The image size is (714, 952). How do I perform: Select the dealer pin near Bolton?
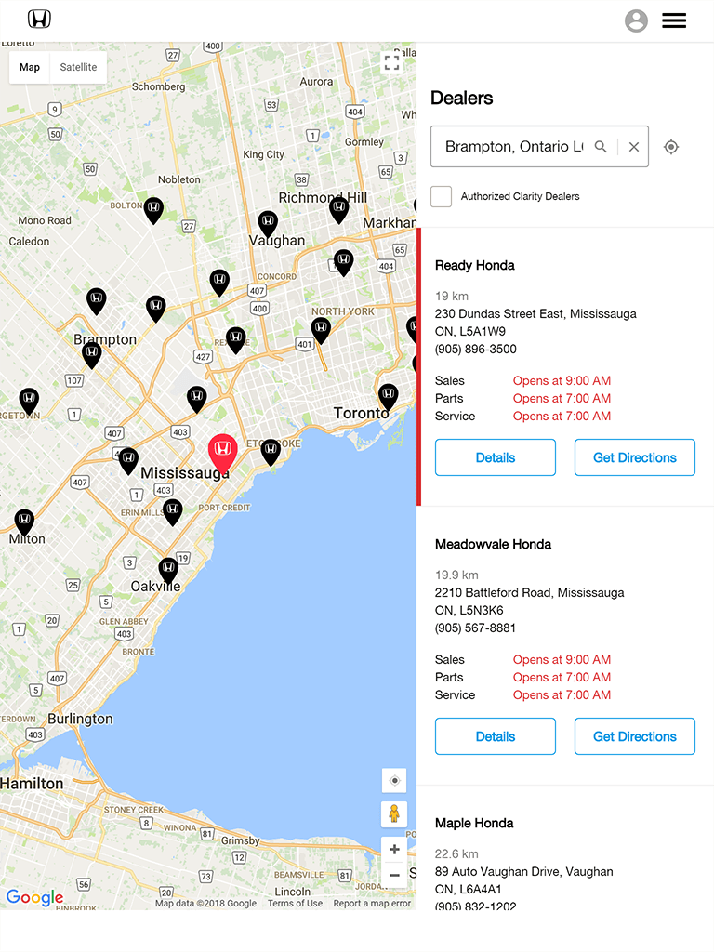153,211
